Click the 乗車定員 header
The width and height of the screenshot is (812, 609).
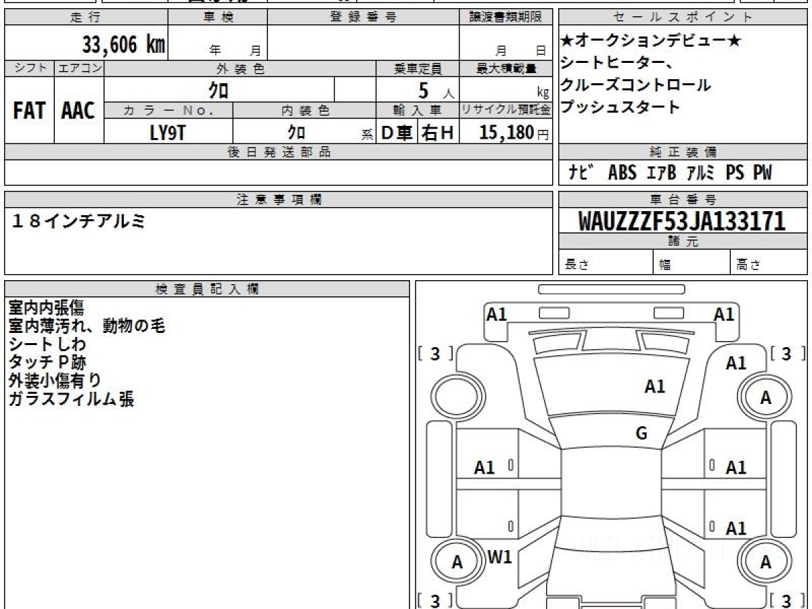(x=418, y=68)
